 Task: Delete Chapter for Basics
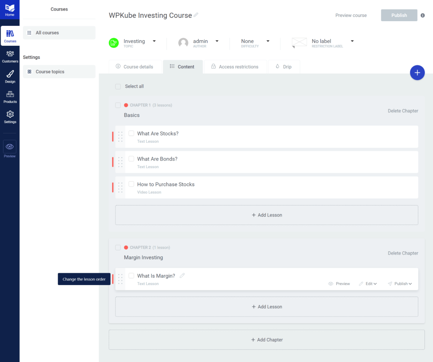click(x=403, y=111)
